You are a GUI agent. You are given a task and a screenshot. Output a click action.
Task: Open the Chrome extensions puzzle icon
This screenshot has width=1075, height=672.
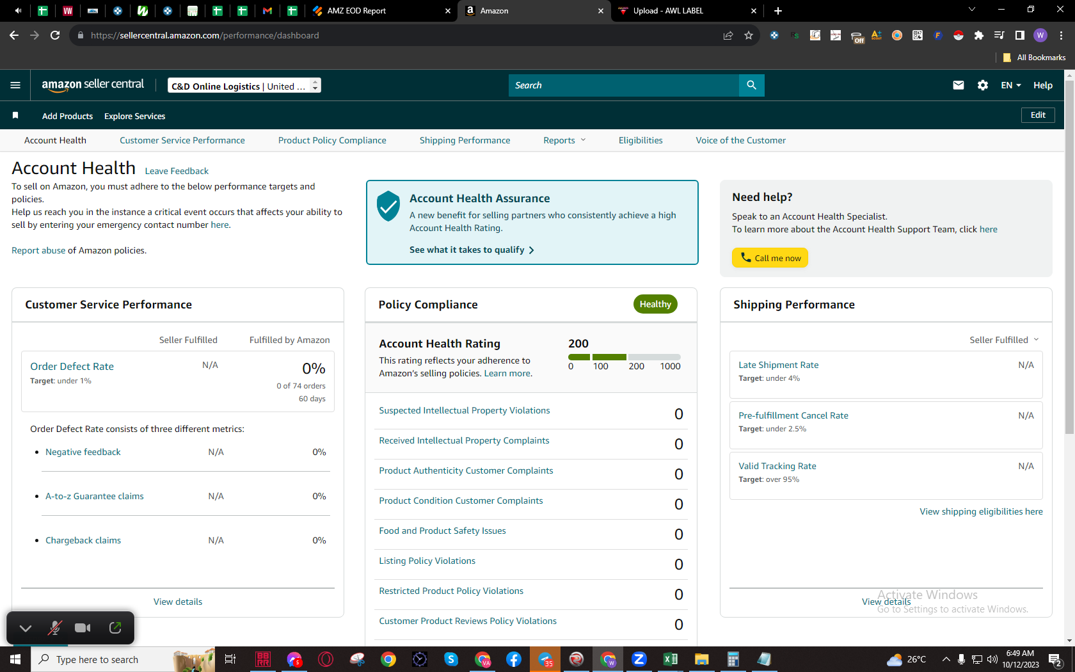979,35
